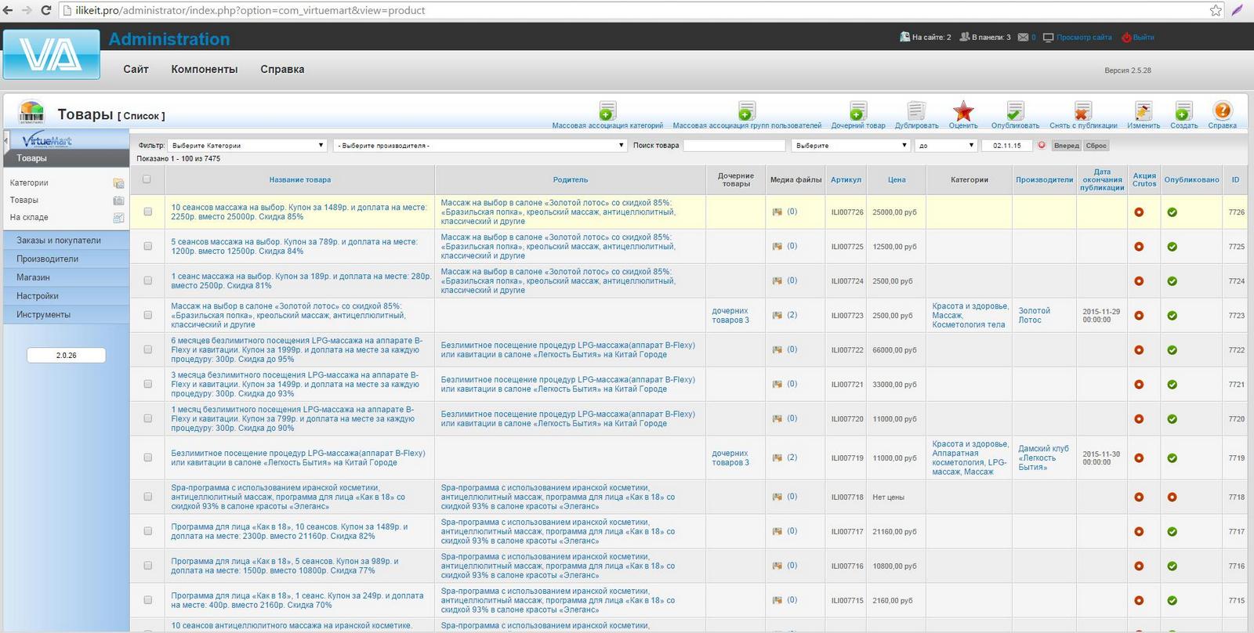Click the date field showing 02.11.15
Image resolution: width=1254 pixels, height=633 pixels.
pyautogui.click(x=1007, y=146)
